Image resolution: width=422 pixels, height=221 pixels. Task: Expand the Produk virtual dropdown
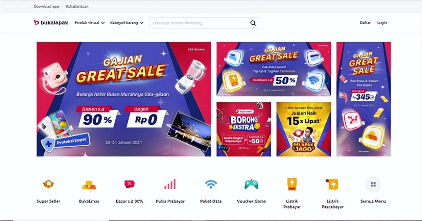click(x=90, y=23)
